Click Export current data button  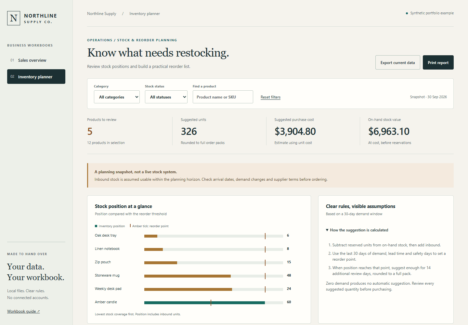coord(398,62)
